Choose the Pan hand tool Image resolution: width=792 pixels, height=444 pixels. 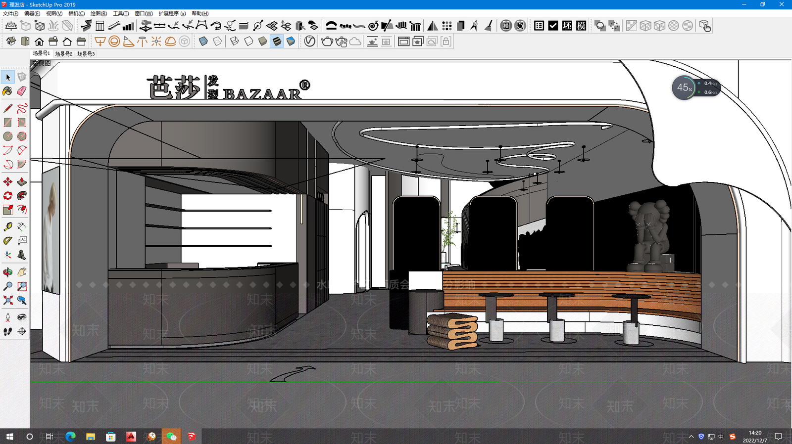click(22, 272)
